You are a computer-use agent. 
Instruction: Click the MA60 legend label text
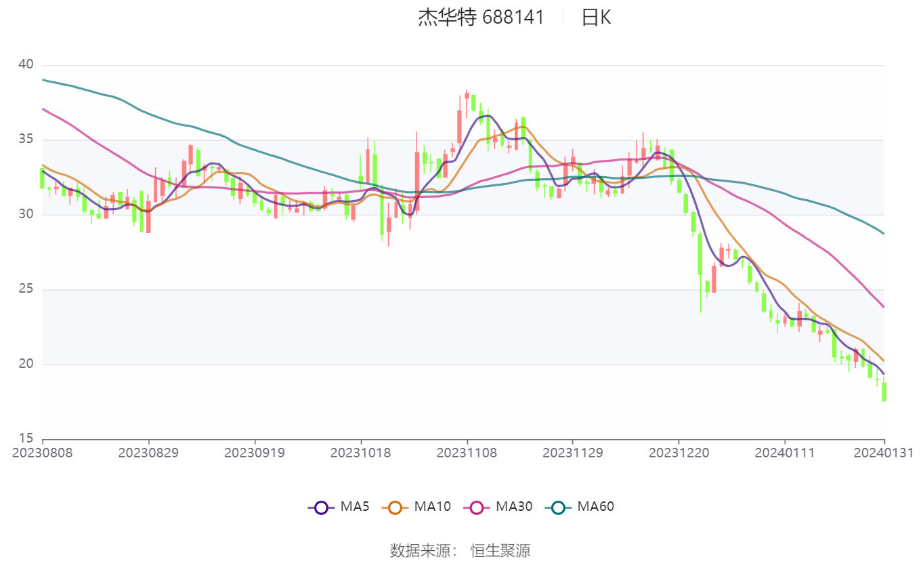click(595, 506)
